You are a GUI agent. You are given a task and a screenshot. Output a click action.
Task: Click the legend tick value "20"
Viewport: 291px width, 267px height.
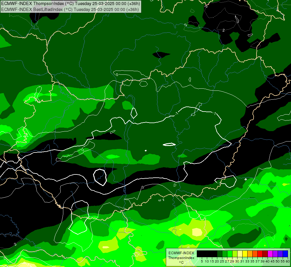click(217, 261)
